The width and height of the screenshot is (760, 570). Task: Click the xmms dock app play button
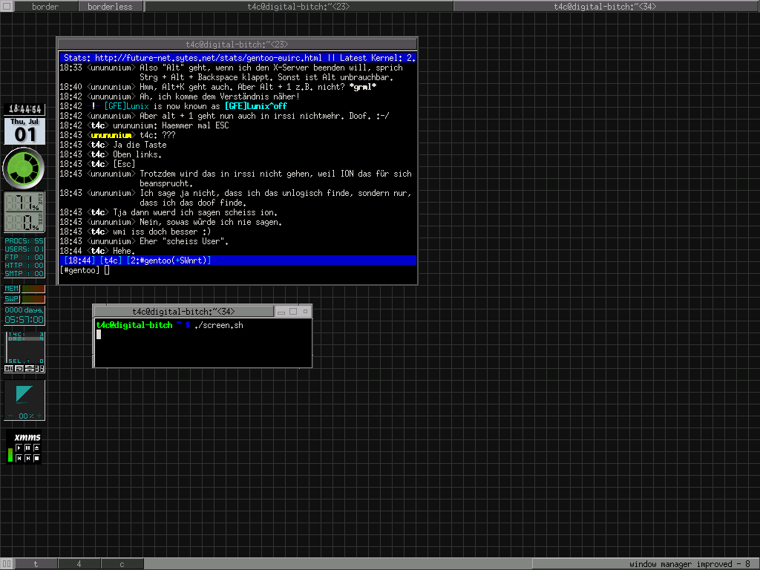(x=19, y=448)
